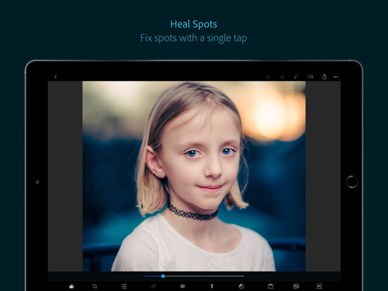Select the spot heal bandage tool
This screenshot has width=388, height=291.
coord(153,286)
